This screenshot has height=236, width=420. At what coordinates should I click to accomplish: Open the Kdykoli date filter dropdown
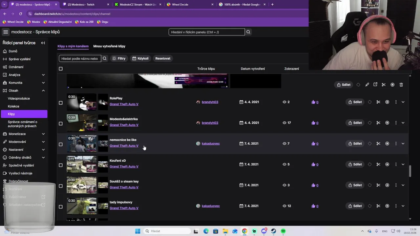pyautogui.click(x=140, y=58)
